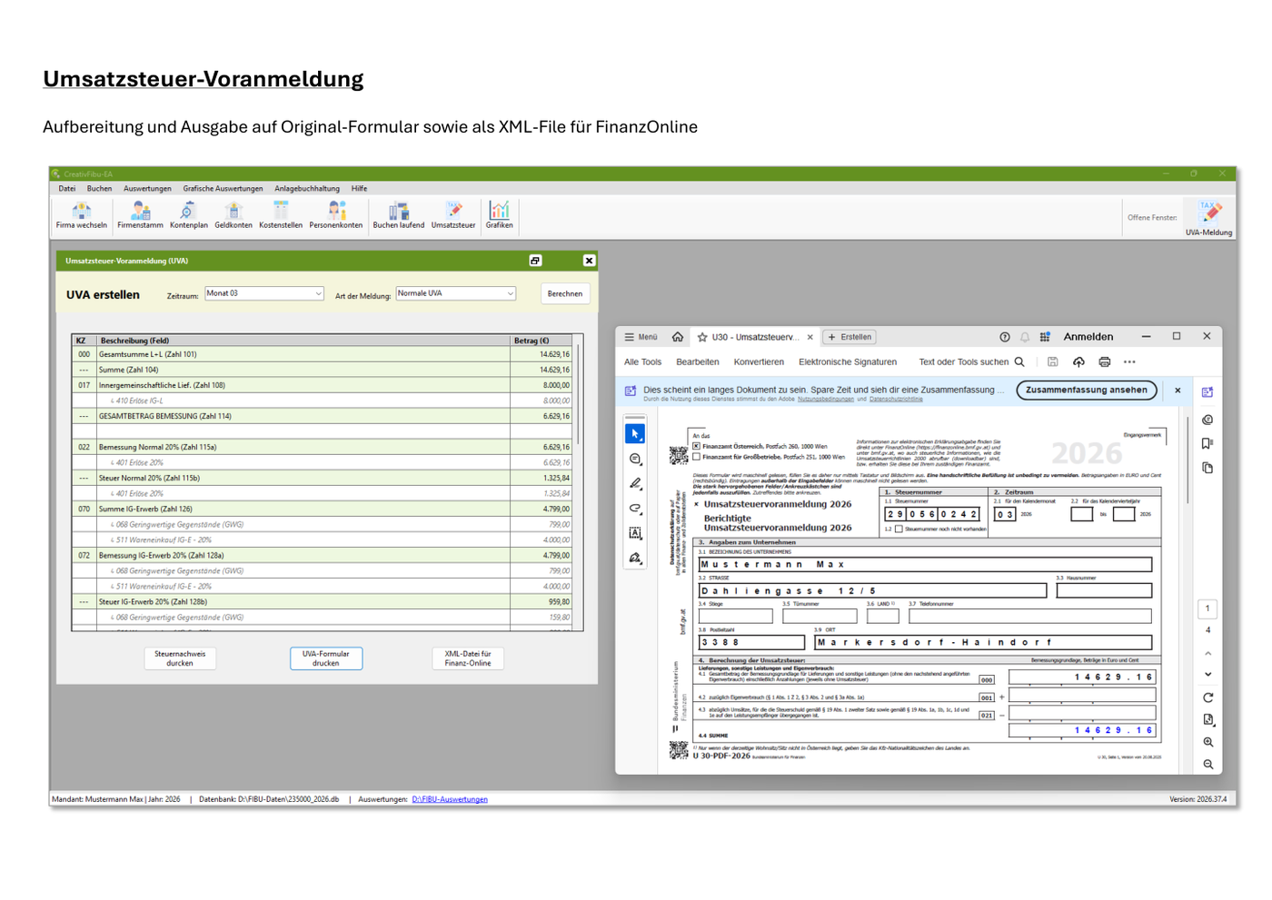This screenshot has width=1272, height=900.
Task: Open the Umsatzsteuer toolbar icon
Action: (453, 215)
